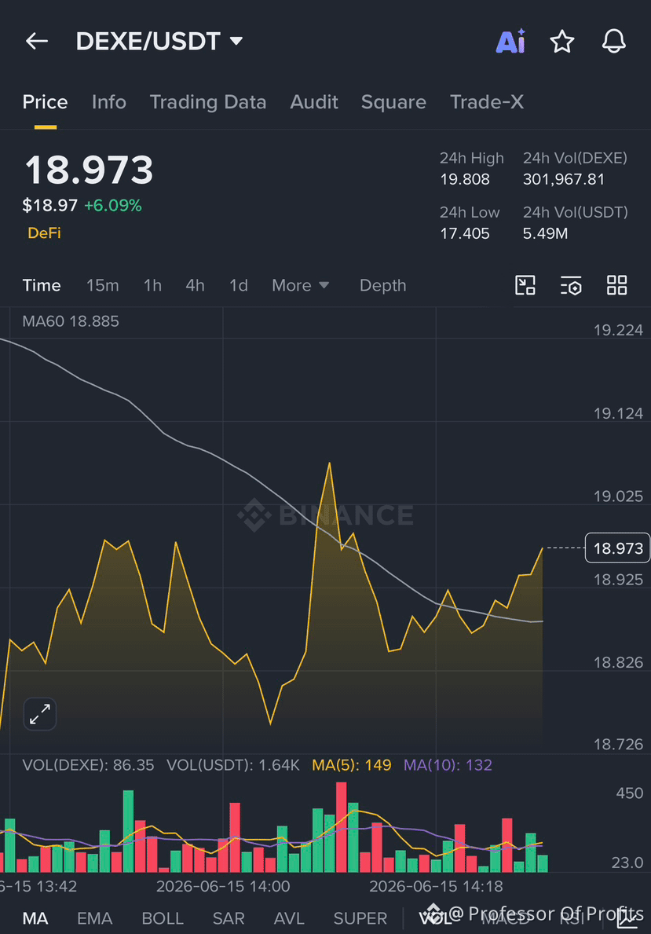This screenshot has height=934, width=651.
Task: Show the Depth chart
Action: [383, 285]
